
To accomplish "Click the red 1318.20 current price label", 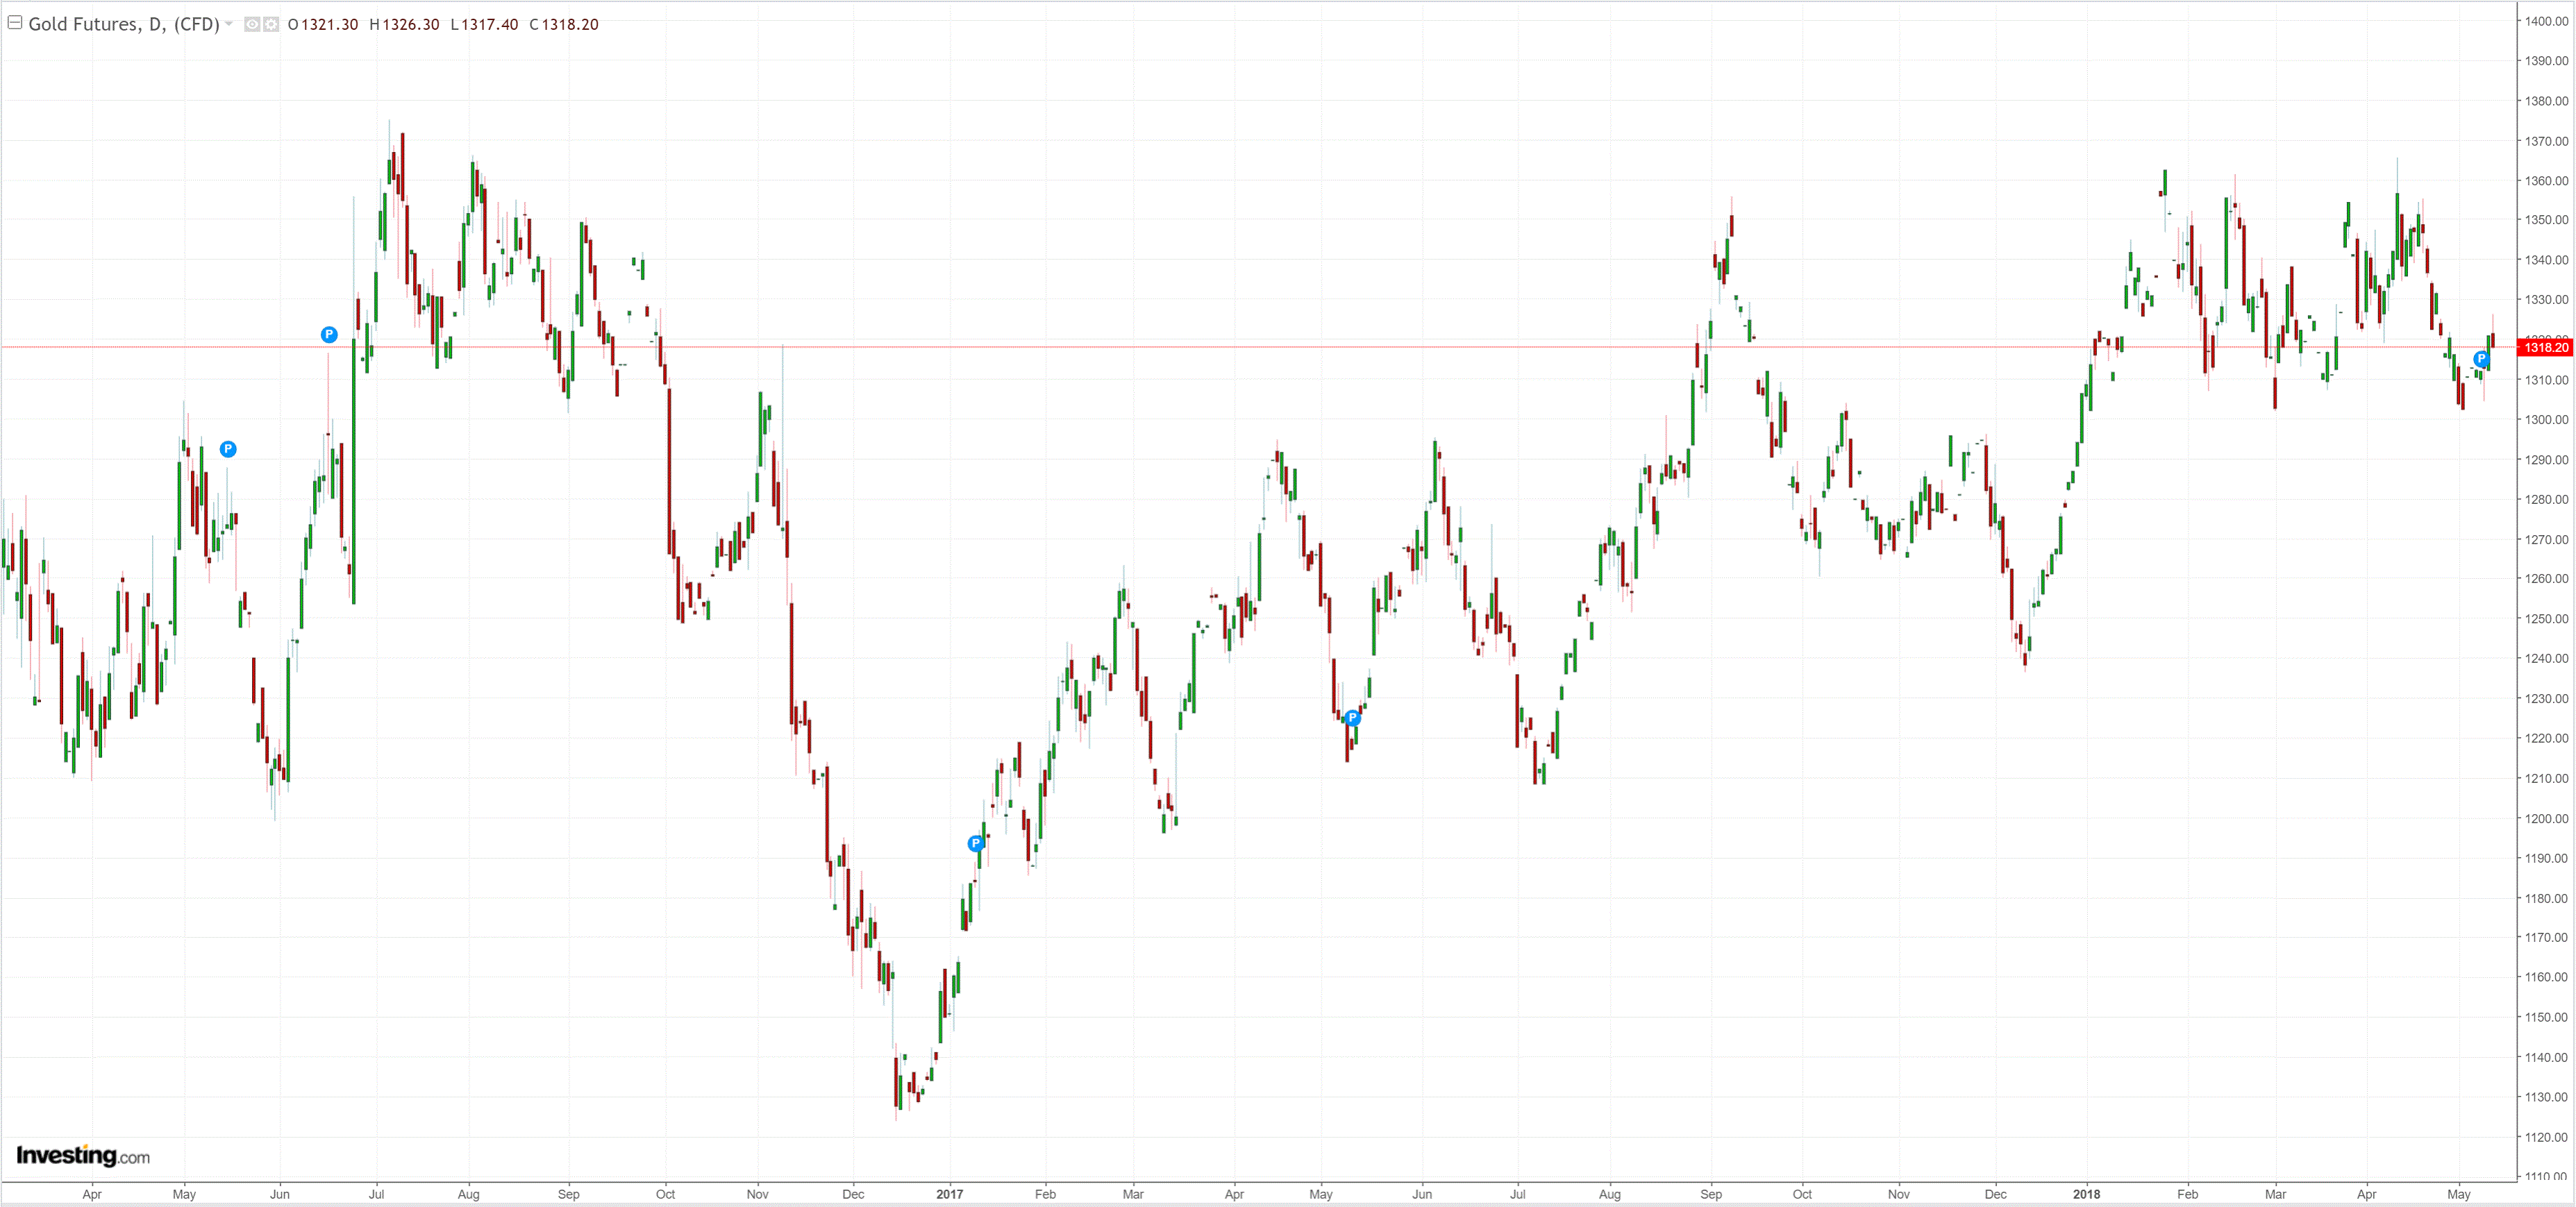I will [x=2545, y=347].
